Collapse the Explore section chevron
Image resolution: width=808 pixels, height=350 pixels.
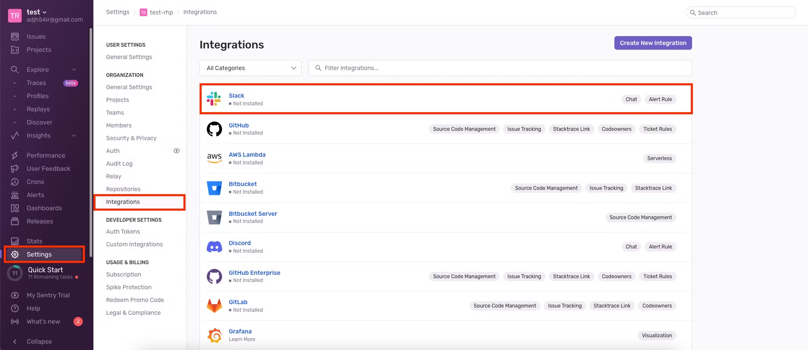[x=74, y=70]
